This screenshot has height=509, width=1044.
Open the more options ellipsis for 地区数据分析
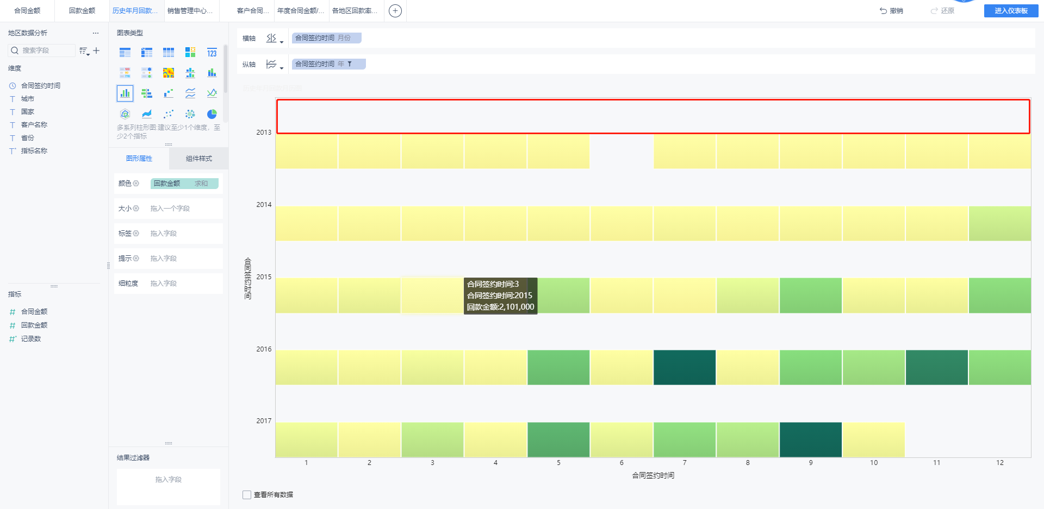click(x=96, y=33)
